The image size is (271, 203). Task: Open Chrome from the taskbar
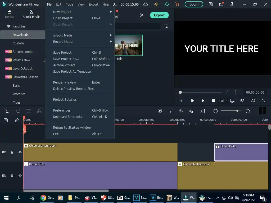[47, 198]
